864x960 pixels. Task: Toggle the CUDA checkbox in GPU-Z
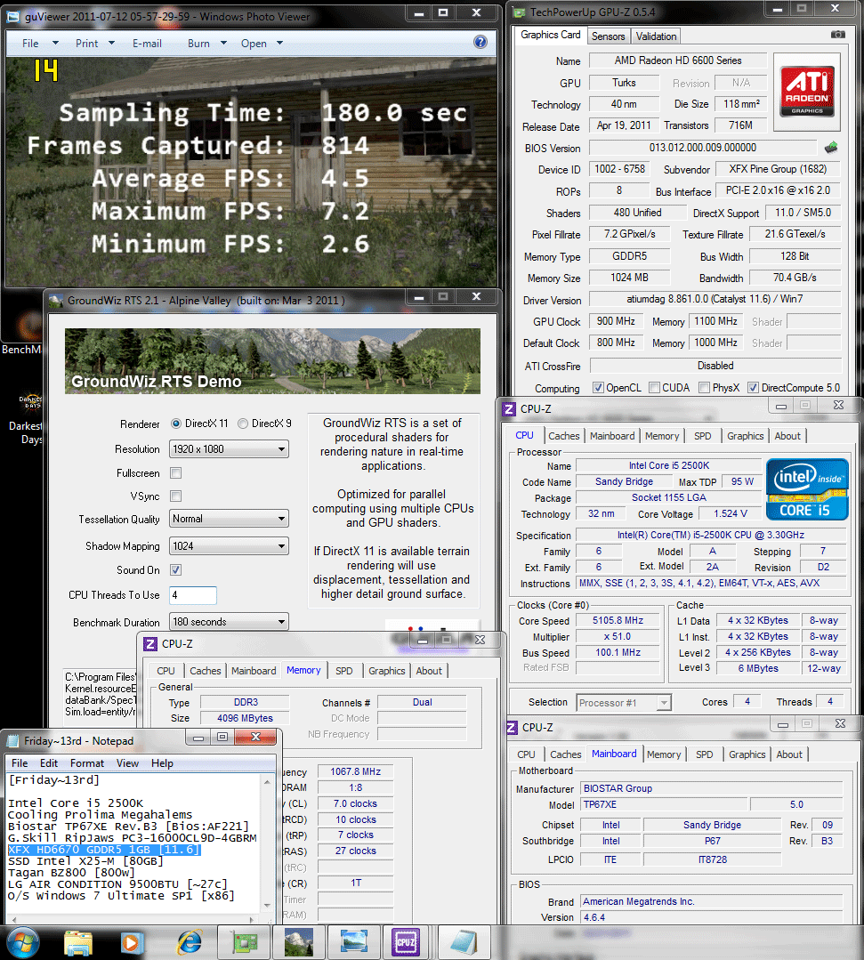(655, 388)
